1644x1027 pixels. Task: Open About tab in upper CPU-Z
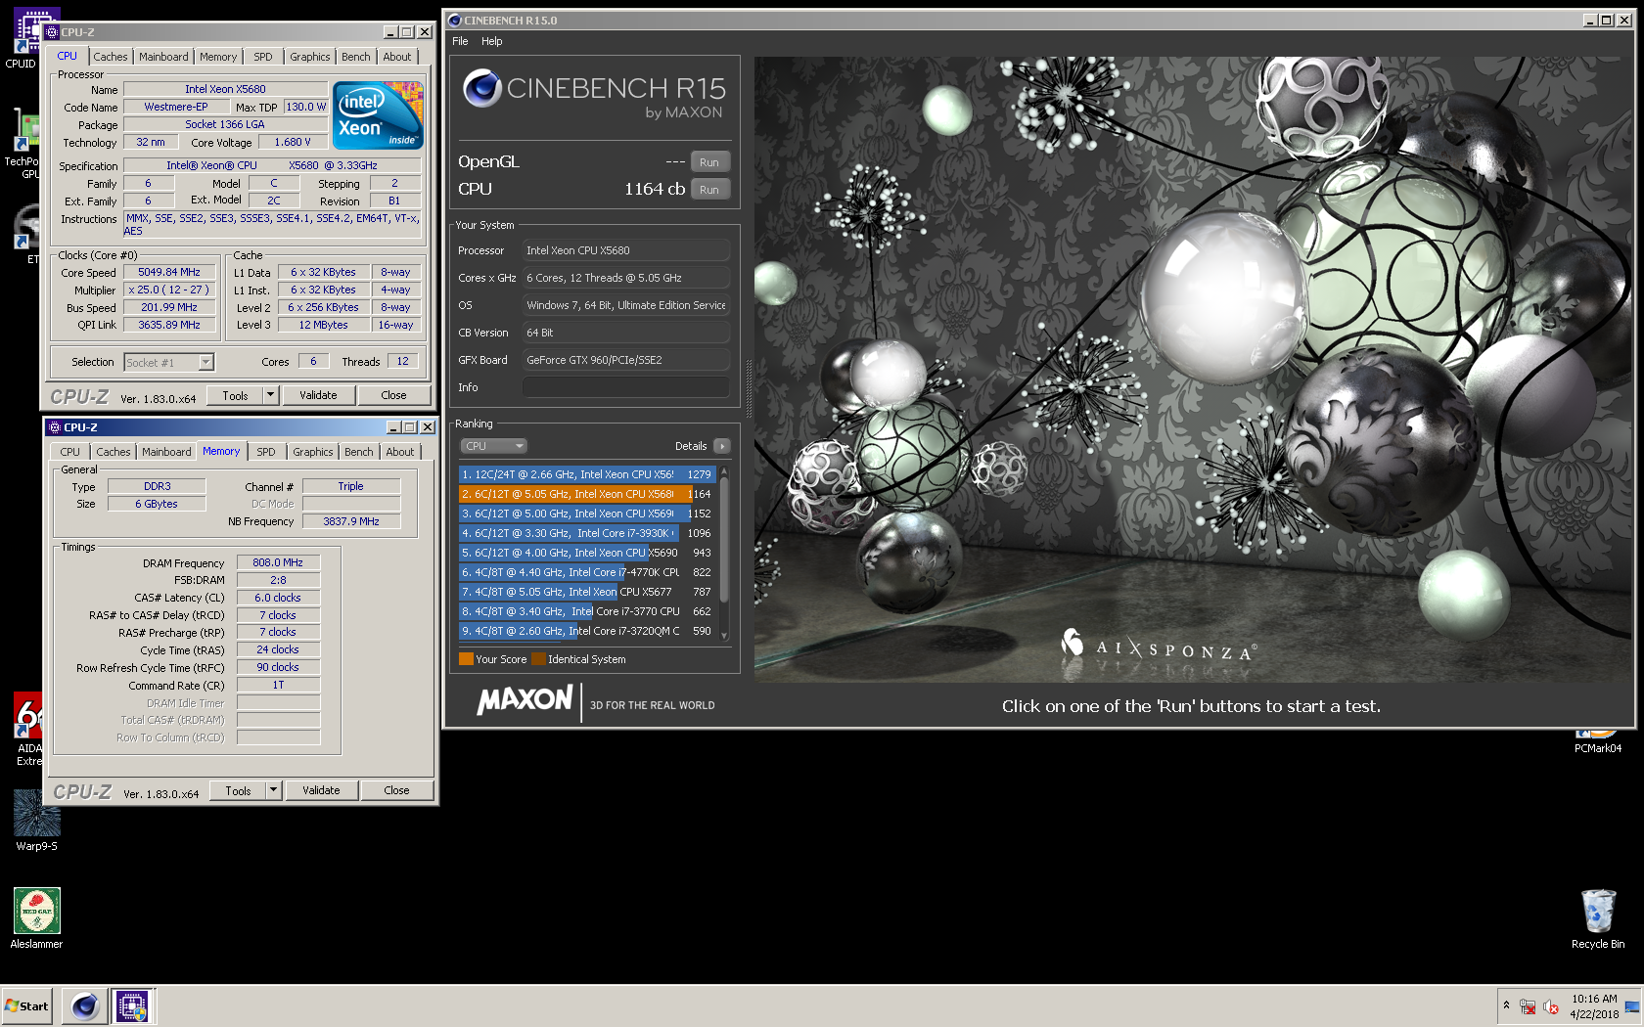click(397, 57)
